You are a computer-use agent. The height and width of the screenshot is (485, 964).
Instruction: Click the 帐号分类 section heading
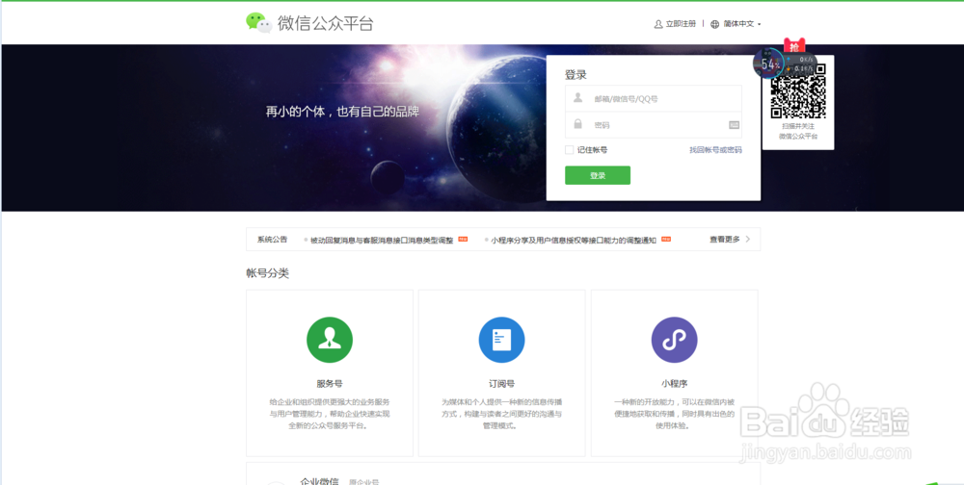pos(267,274)
